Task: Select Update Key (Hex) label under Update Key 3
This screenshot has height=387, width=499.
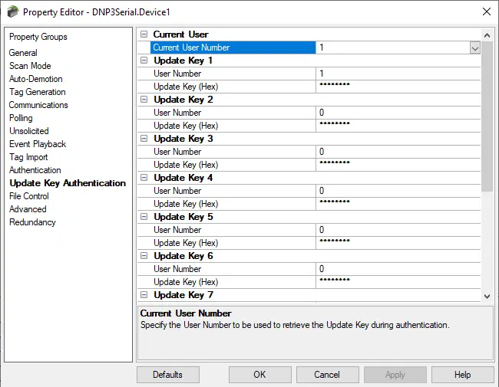Action: (x=186, y=165)
